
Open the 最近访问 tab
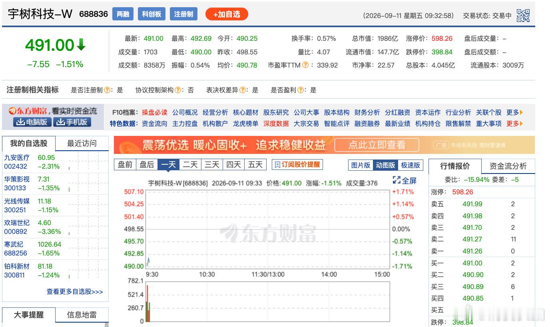(82, 143)
